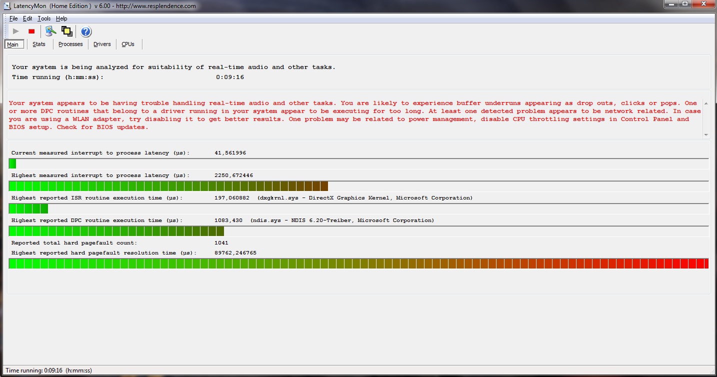Click the ndis.sys NDIS 6.20-Treiber entry
Viewport: 717px width, 377px height.
click(x=342, y=220)
